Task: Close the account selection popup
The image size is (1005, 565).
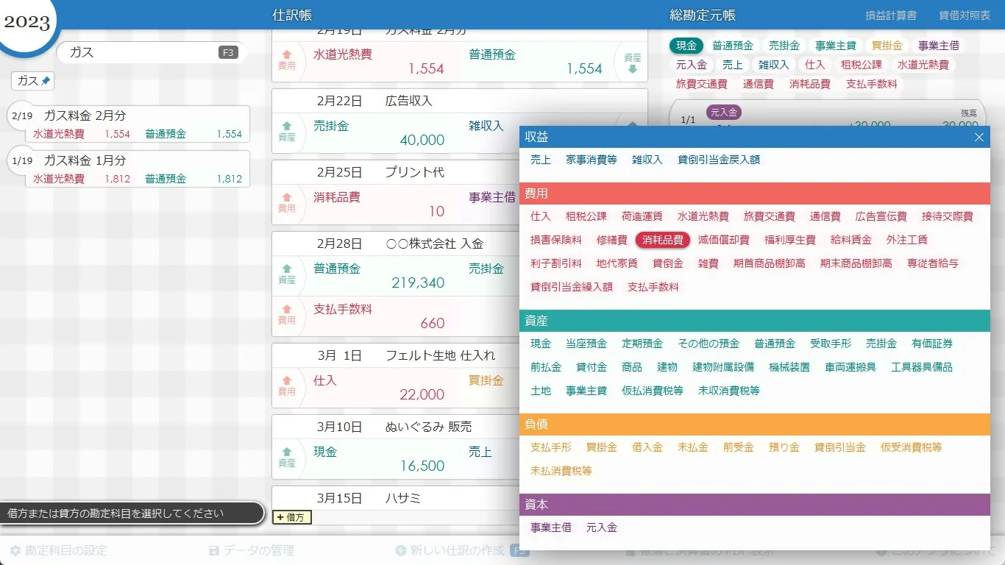Action: coord(979,137)
